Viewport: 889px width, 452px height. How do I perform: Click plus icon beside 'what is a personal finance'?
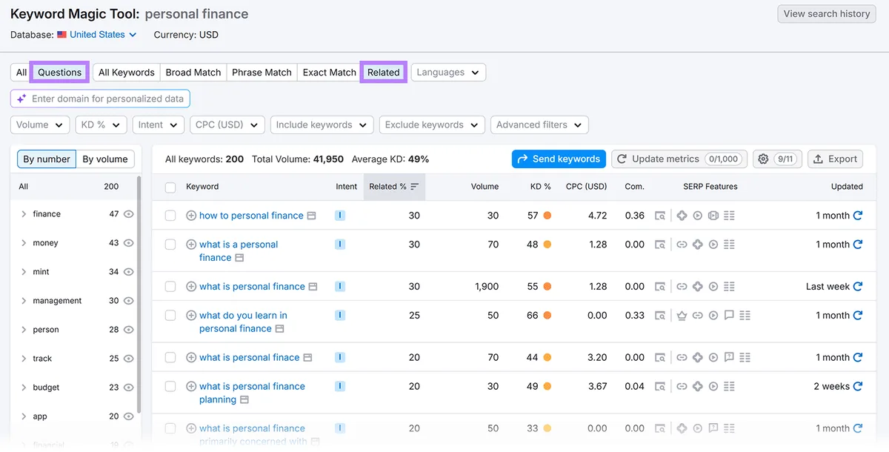pyautogui.click(x=191, y=245)
